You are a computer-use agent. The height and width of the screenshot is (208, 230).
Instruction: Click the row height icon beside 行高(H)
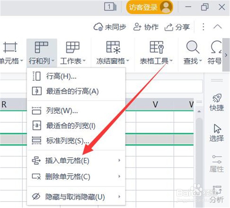(36, 76)
